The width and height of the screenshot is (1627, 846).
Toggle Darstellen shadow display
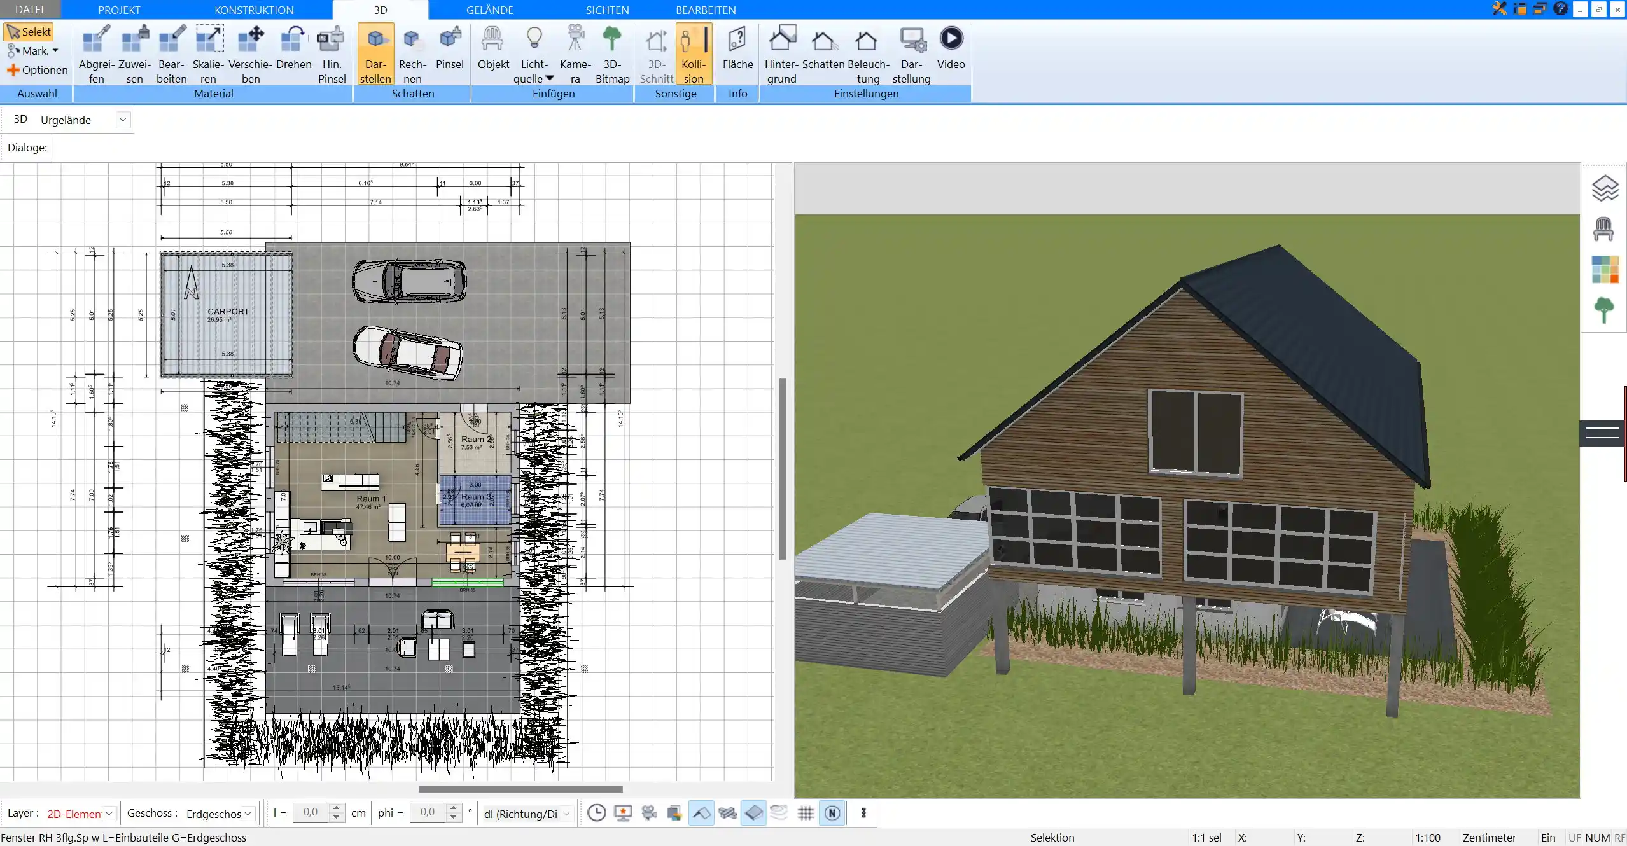375,55
